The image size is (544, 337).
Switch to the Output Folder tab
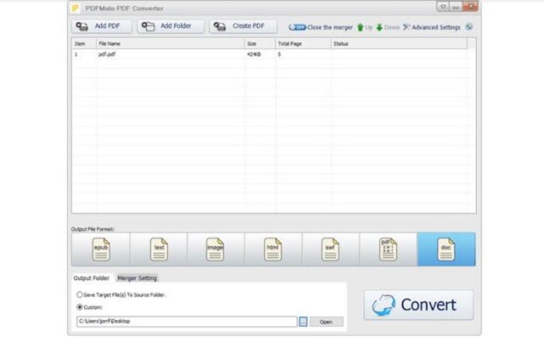point(91,278)
